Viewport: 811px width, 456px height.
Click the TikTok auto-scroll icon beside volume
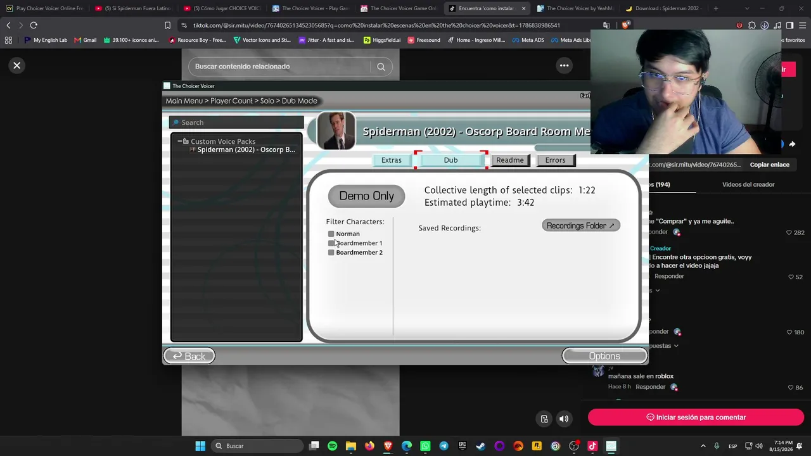(x=544, y=419)
